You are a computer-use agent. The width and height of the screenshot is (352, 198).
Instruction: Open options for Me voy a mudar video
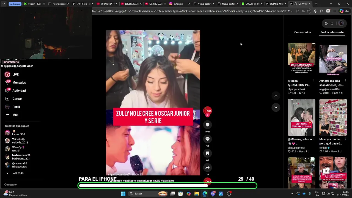pos(345,139)
